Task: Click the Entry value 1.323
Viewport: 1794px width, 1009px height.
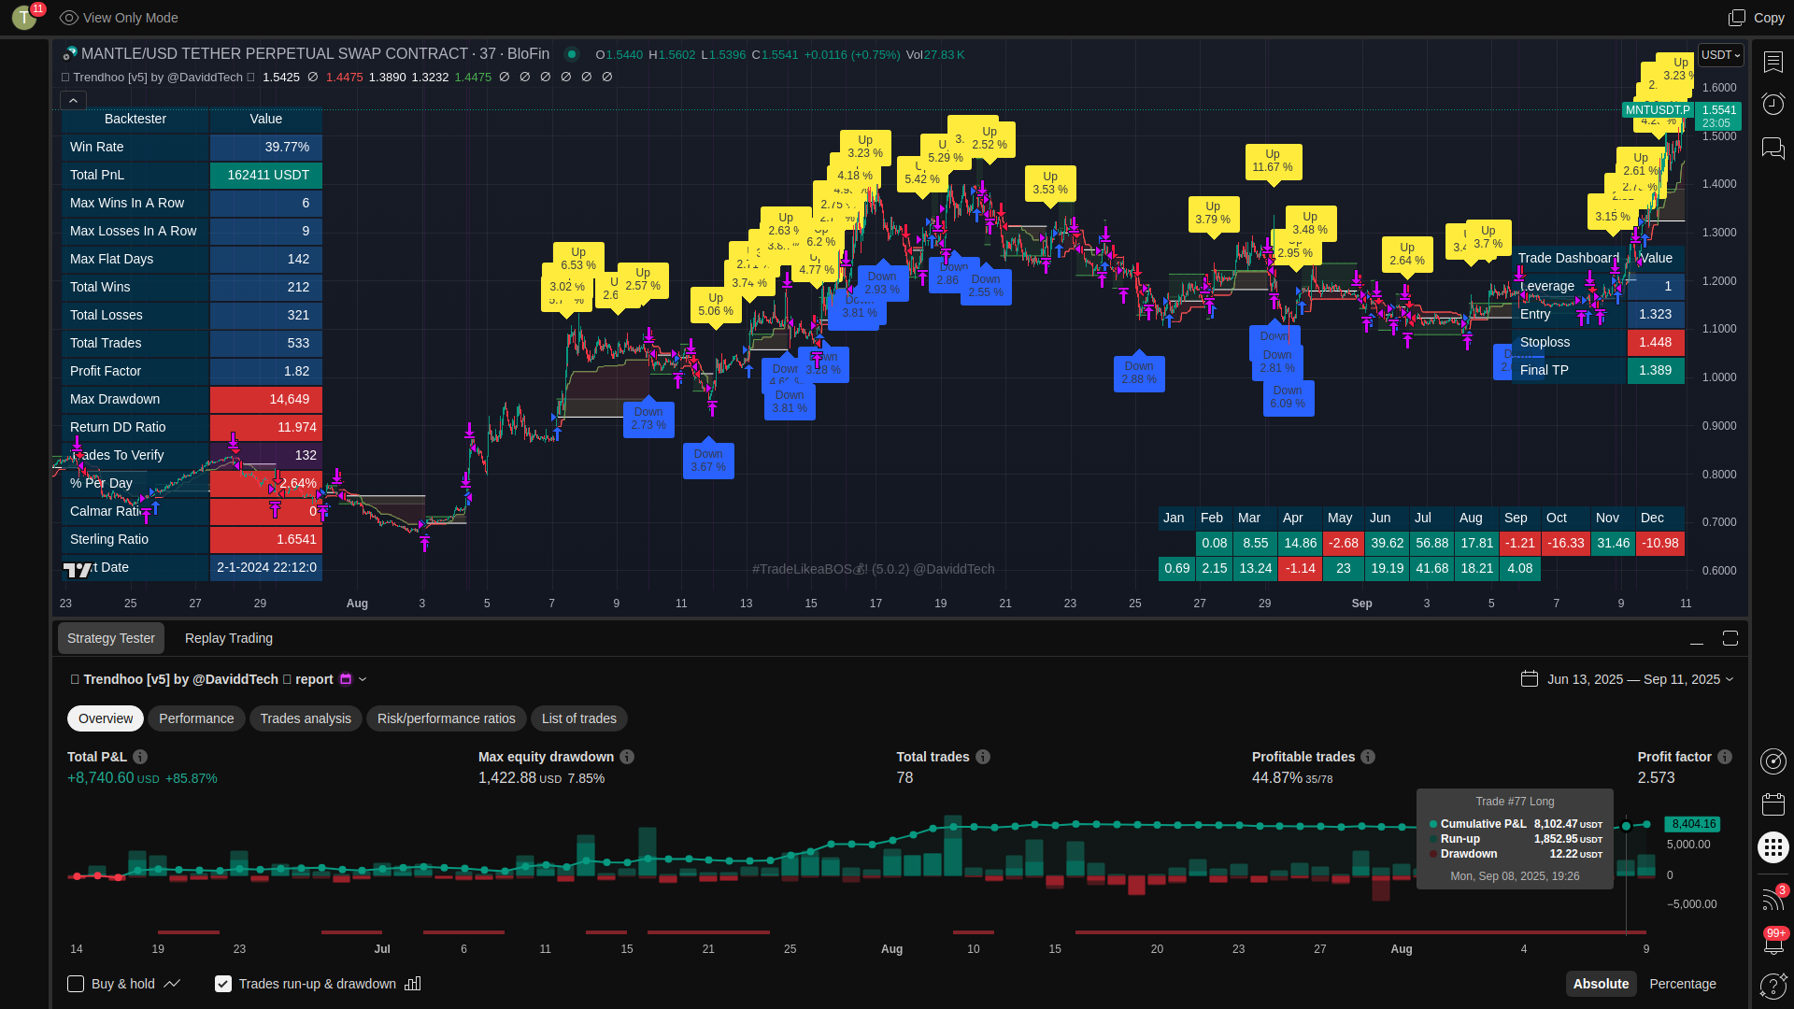Action: (1656, 314)
